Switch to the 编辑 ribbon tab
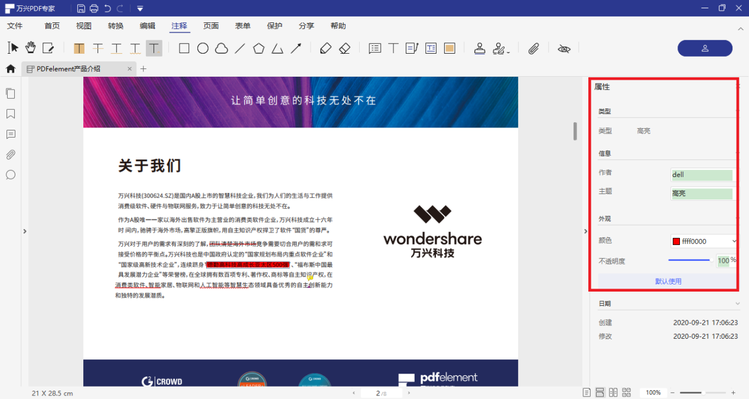749x399 pixels. click(147, 25)
